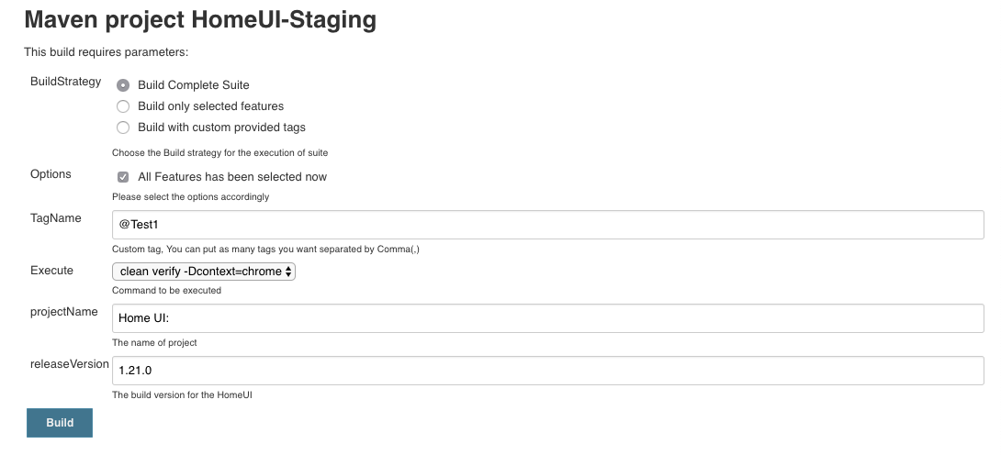Choose Build only selected features option
The image size is (1001, 455).
point(123,106)
